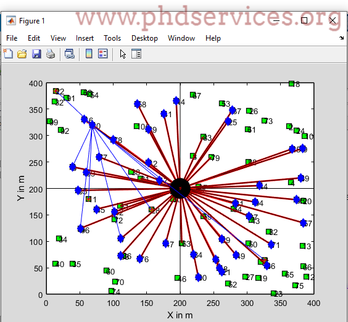The width and height of the screenshot is (348, 322).
Task: Click the green node labeled 26
Action: click(249, 110)
